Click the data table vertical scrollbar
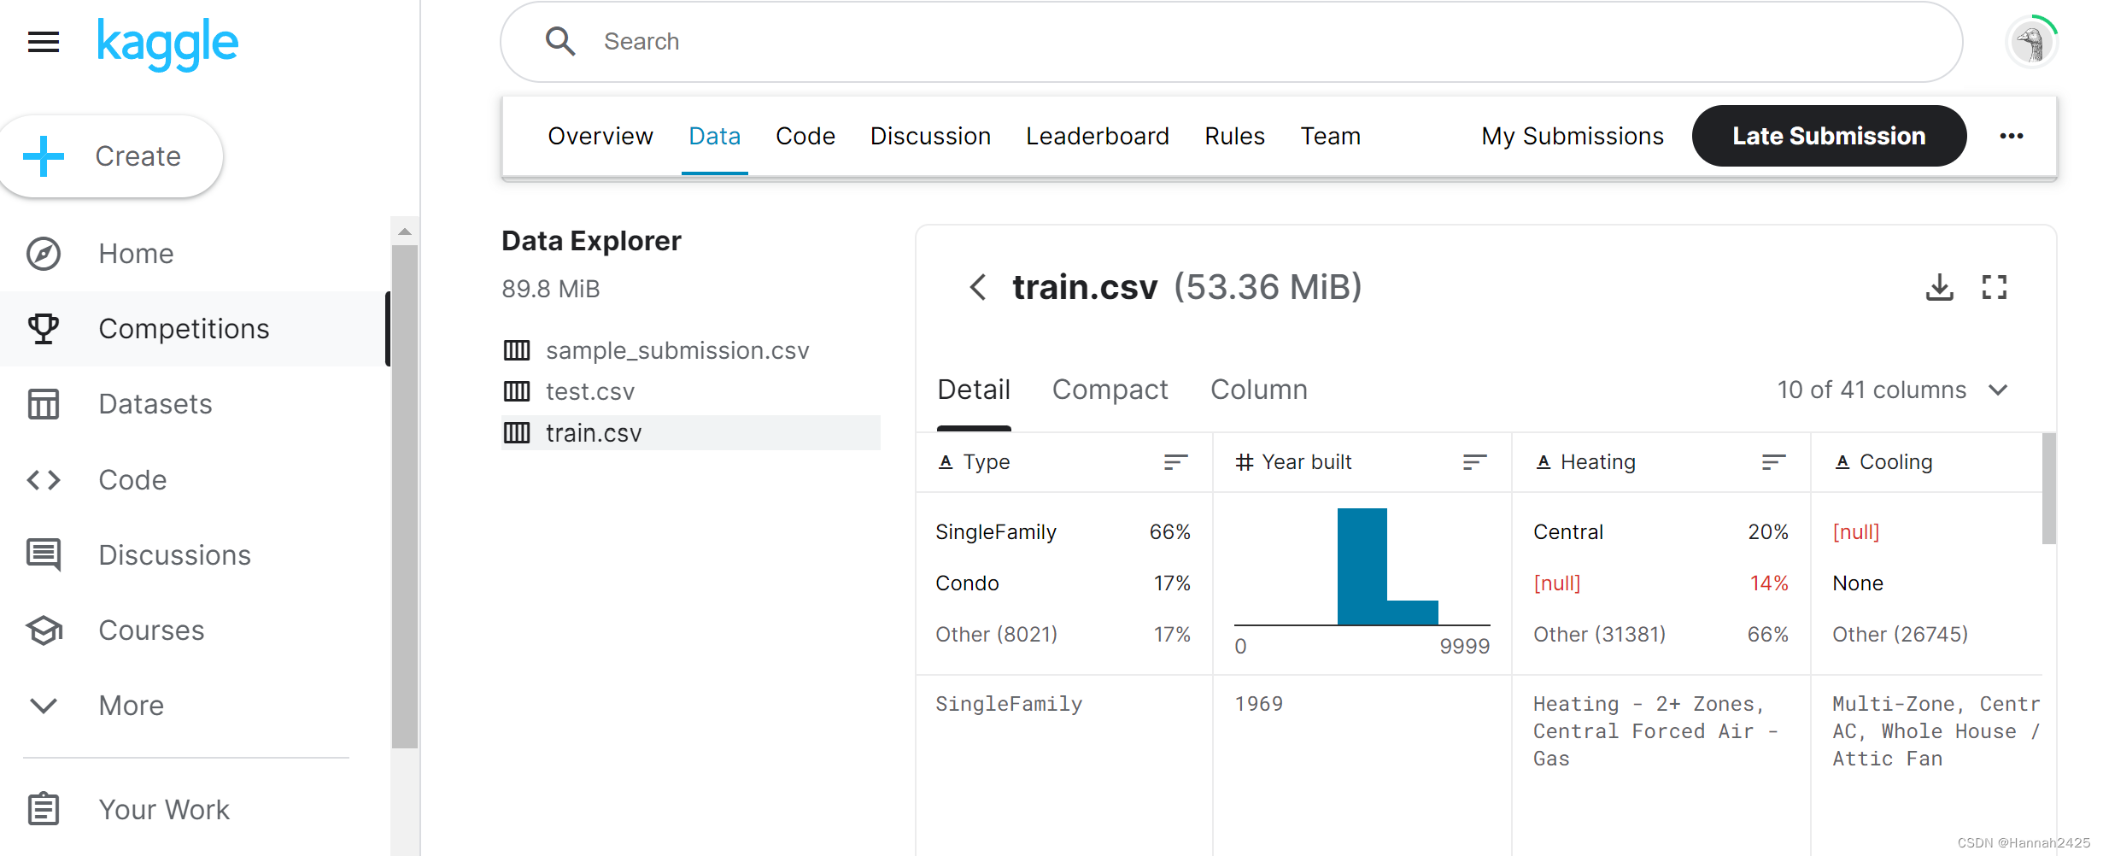Image resolution: width=2103 pixels, height=856 pixels. pyautogui.click(x=2048, y=489)
